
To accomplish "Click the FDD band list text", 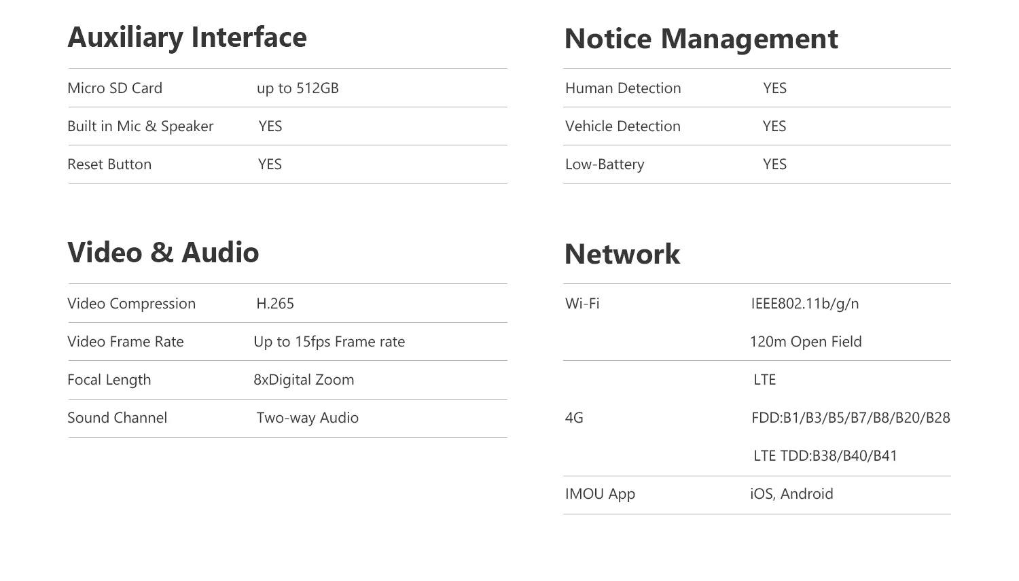I will [851, 418].
